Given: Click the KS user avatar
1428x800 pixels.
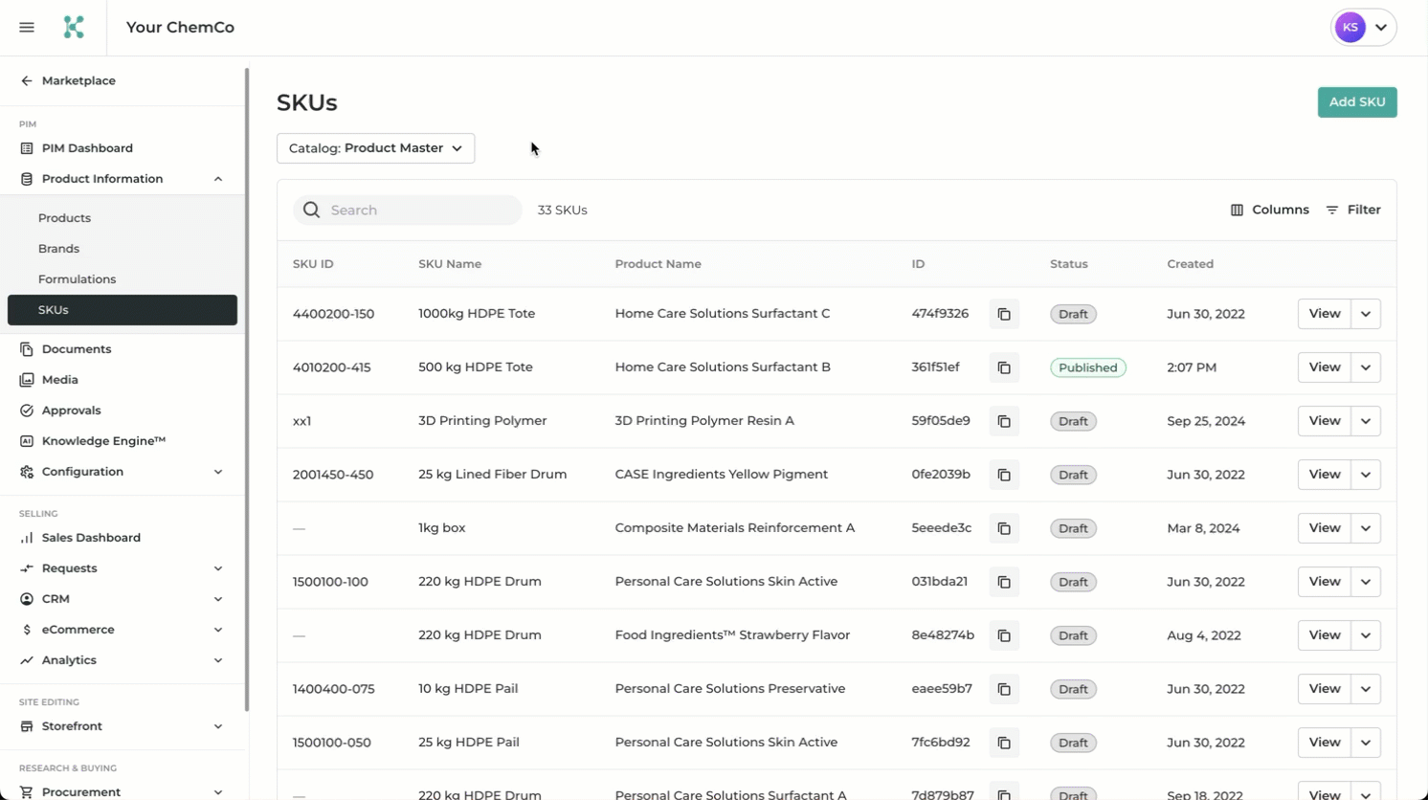Looking at the screenshot, I should (x=1350, y=28).
